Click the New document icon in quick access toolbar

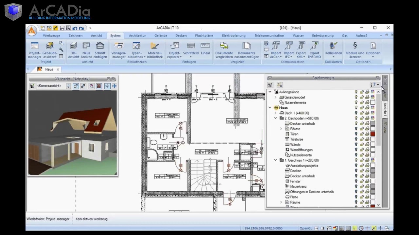tap(43, 28)
